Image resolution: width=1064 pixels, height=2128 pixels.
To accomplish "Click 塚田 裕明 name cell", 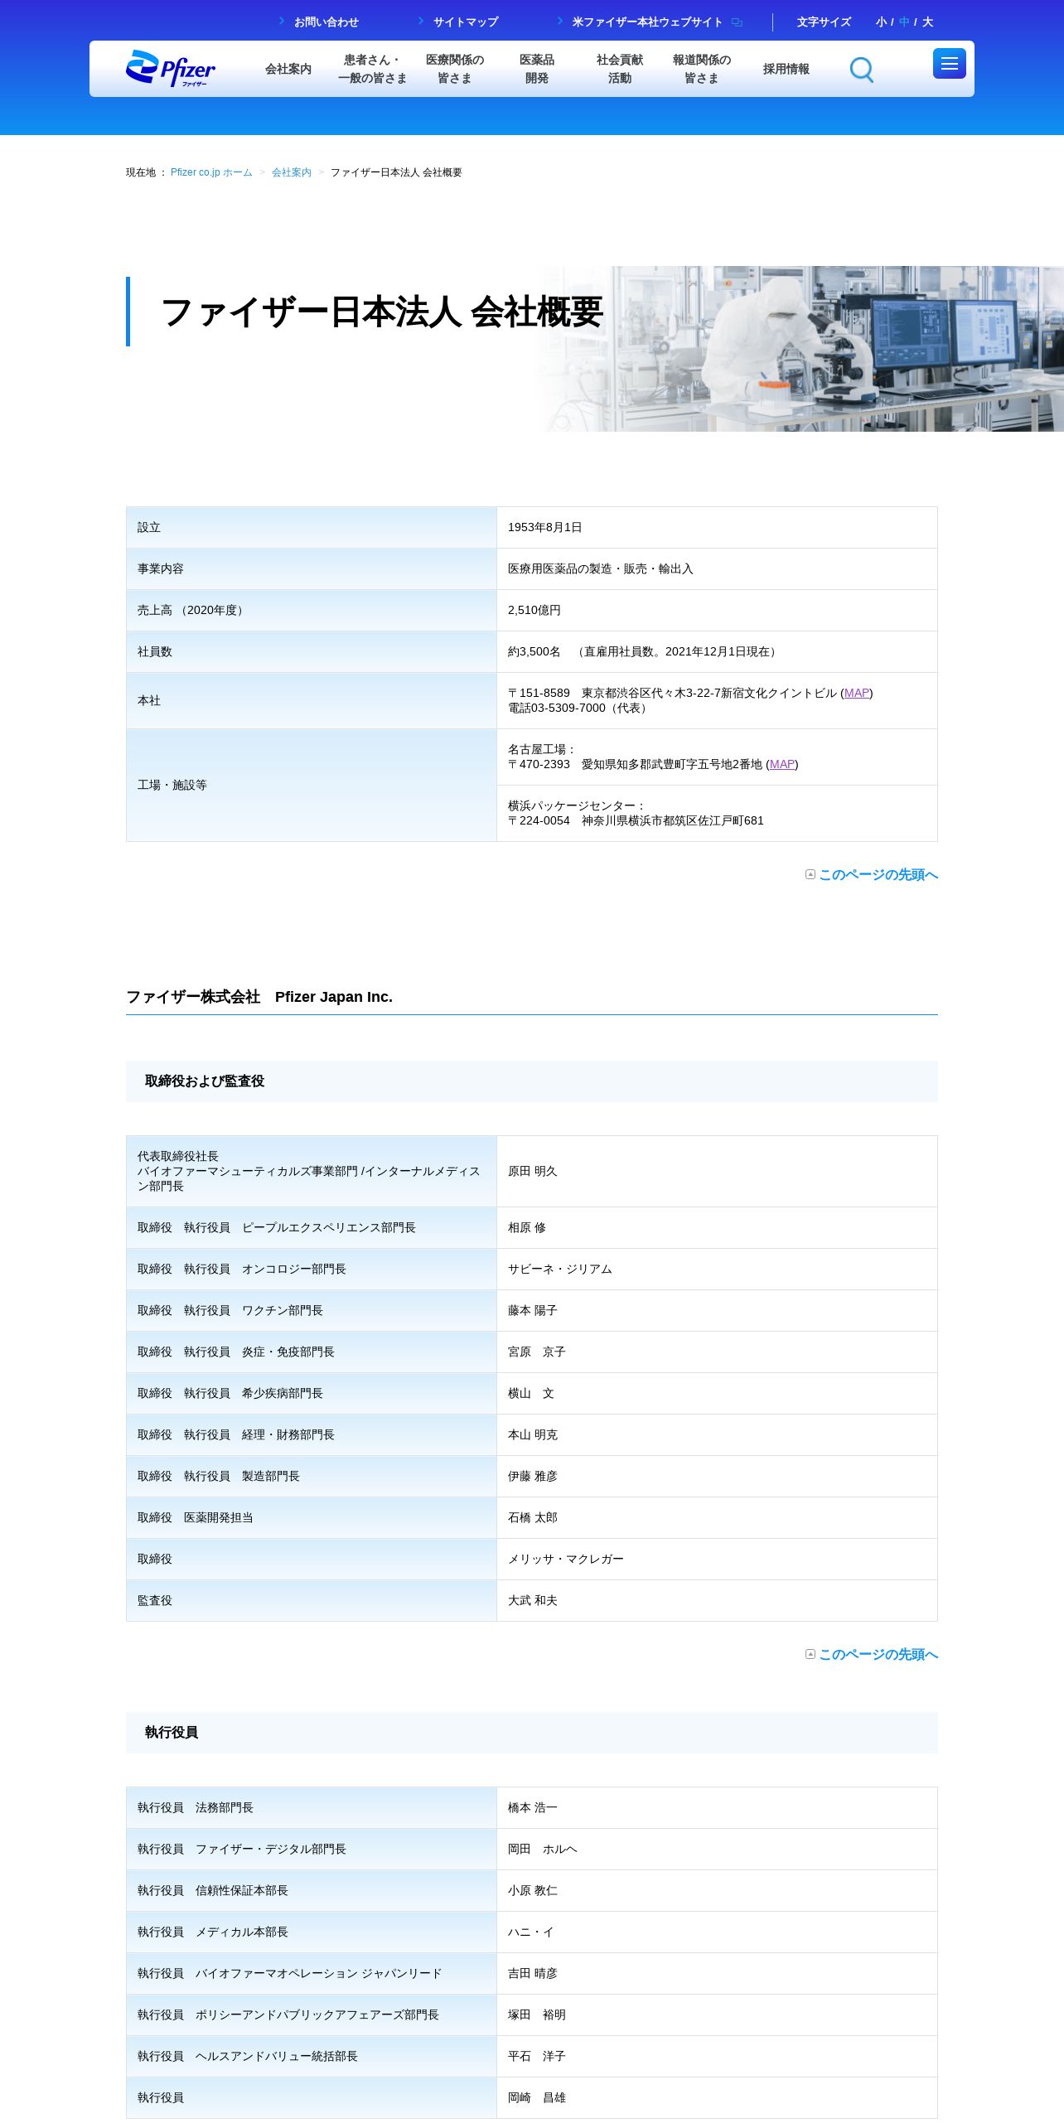I will (x=717, y=2014).
